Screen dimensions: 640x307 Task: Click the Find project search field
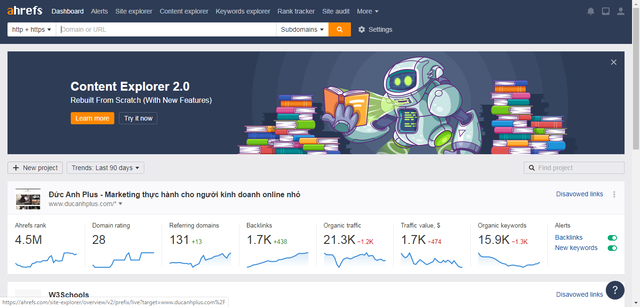[x=579, y=168]
